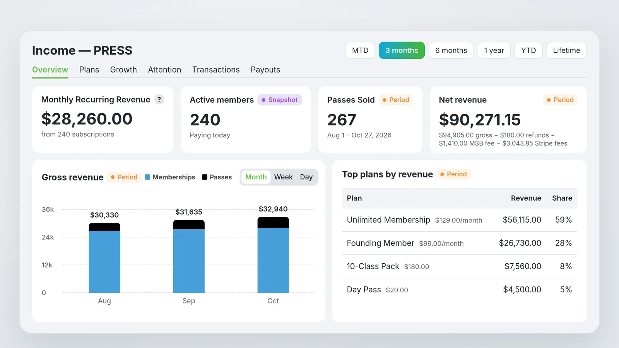Image resolution: width=619 pixels, height=348 pixels.
Task: Open the Monthly Recurring Revenue help icon
Action: (x=159, y=99)
